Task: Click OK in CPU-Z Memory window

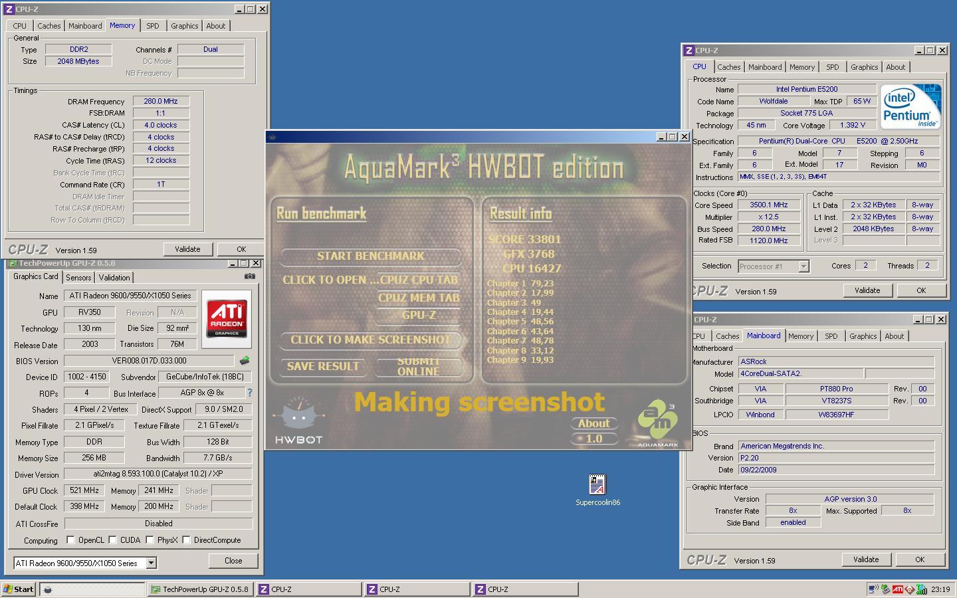Action: click(241, 249)
